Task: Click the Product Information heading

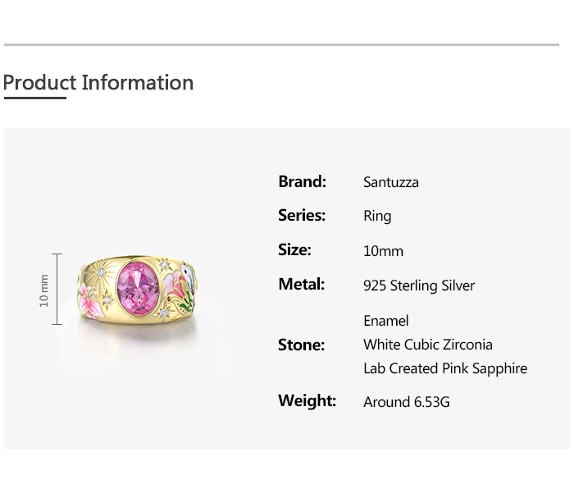Action: pos(98,83)
